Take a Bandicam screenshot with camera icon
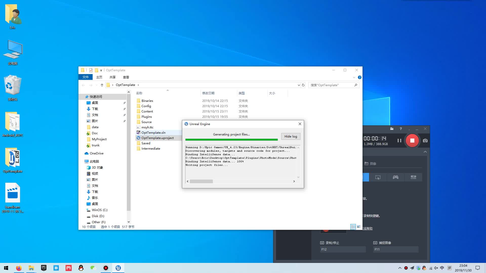 425,141
